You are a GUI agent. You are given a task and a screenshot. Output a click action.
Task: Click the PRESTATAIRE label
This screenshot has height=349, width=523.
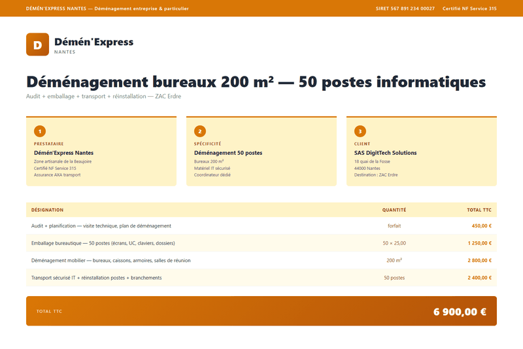pyautogui.click(x=48, y=144)
